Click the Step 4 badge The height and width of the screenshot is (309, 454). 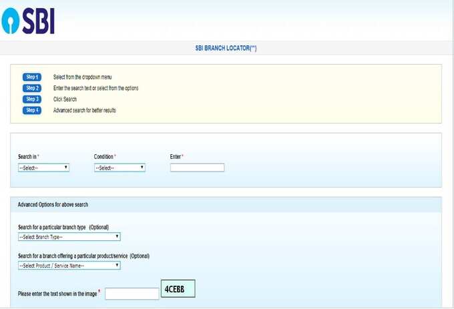point(32,110)
